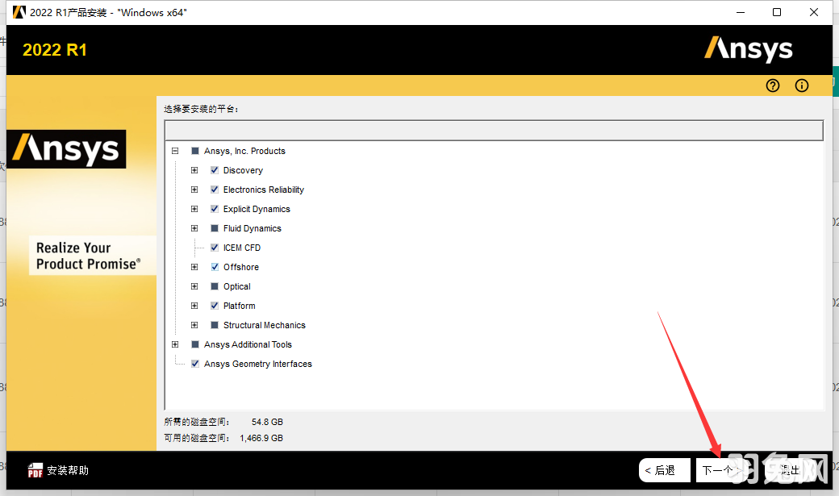Viewport: 839px width, 496px height.
Task: Uncheck Ansys Geometry Interfaces
Action: [x=194, y=364]
